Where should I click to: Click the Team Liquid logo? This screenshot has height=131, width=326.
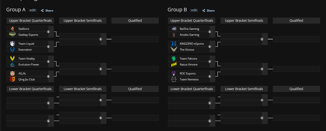point(12,44)
